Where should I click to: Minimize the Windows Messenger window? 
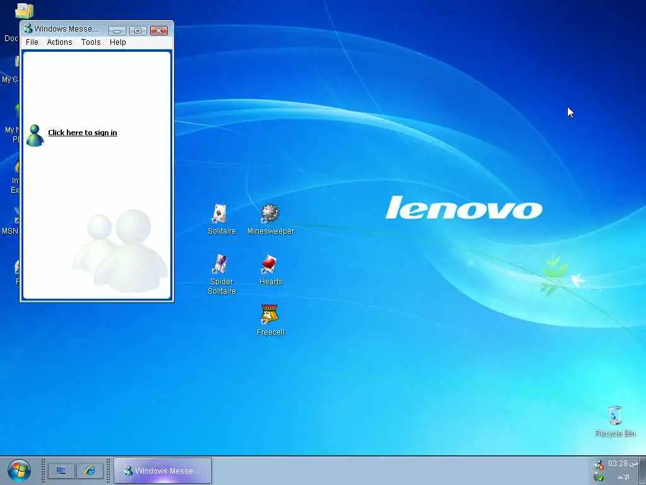point(117,30)
